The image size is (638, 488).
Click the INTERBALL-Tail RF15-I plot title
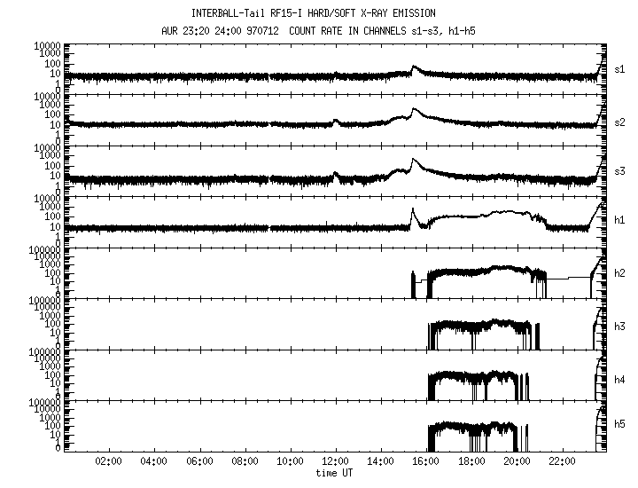pyautogui.click(x=319, y=13)
